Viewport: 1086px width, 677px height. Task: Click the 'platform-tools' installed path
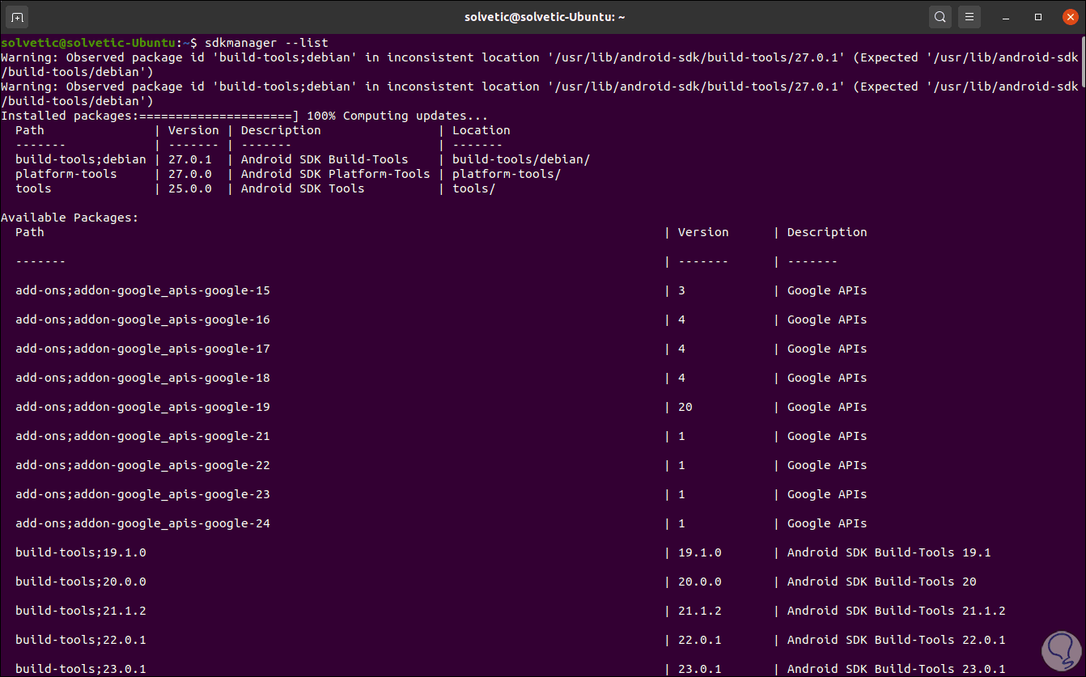click(66, 174)
